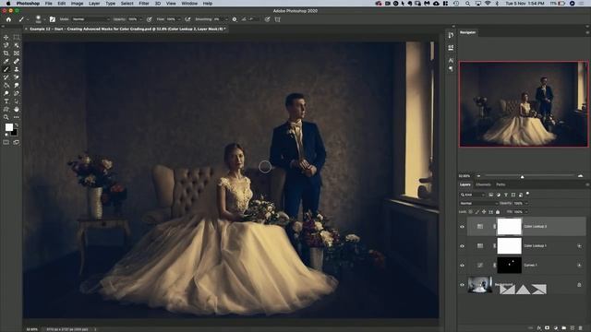Select the History Brush tool
This screenshot has width=591, height=332.
coord(6,77)
